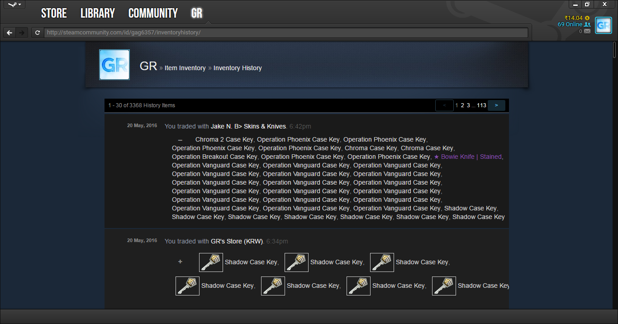Click the URL address bar

click(286, 33)
